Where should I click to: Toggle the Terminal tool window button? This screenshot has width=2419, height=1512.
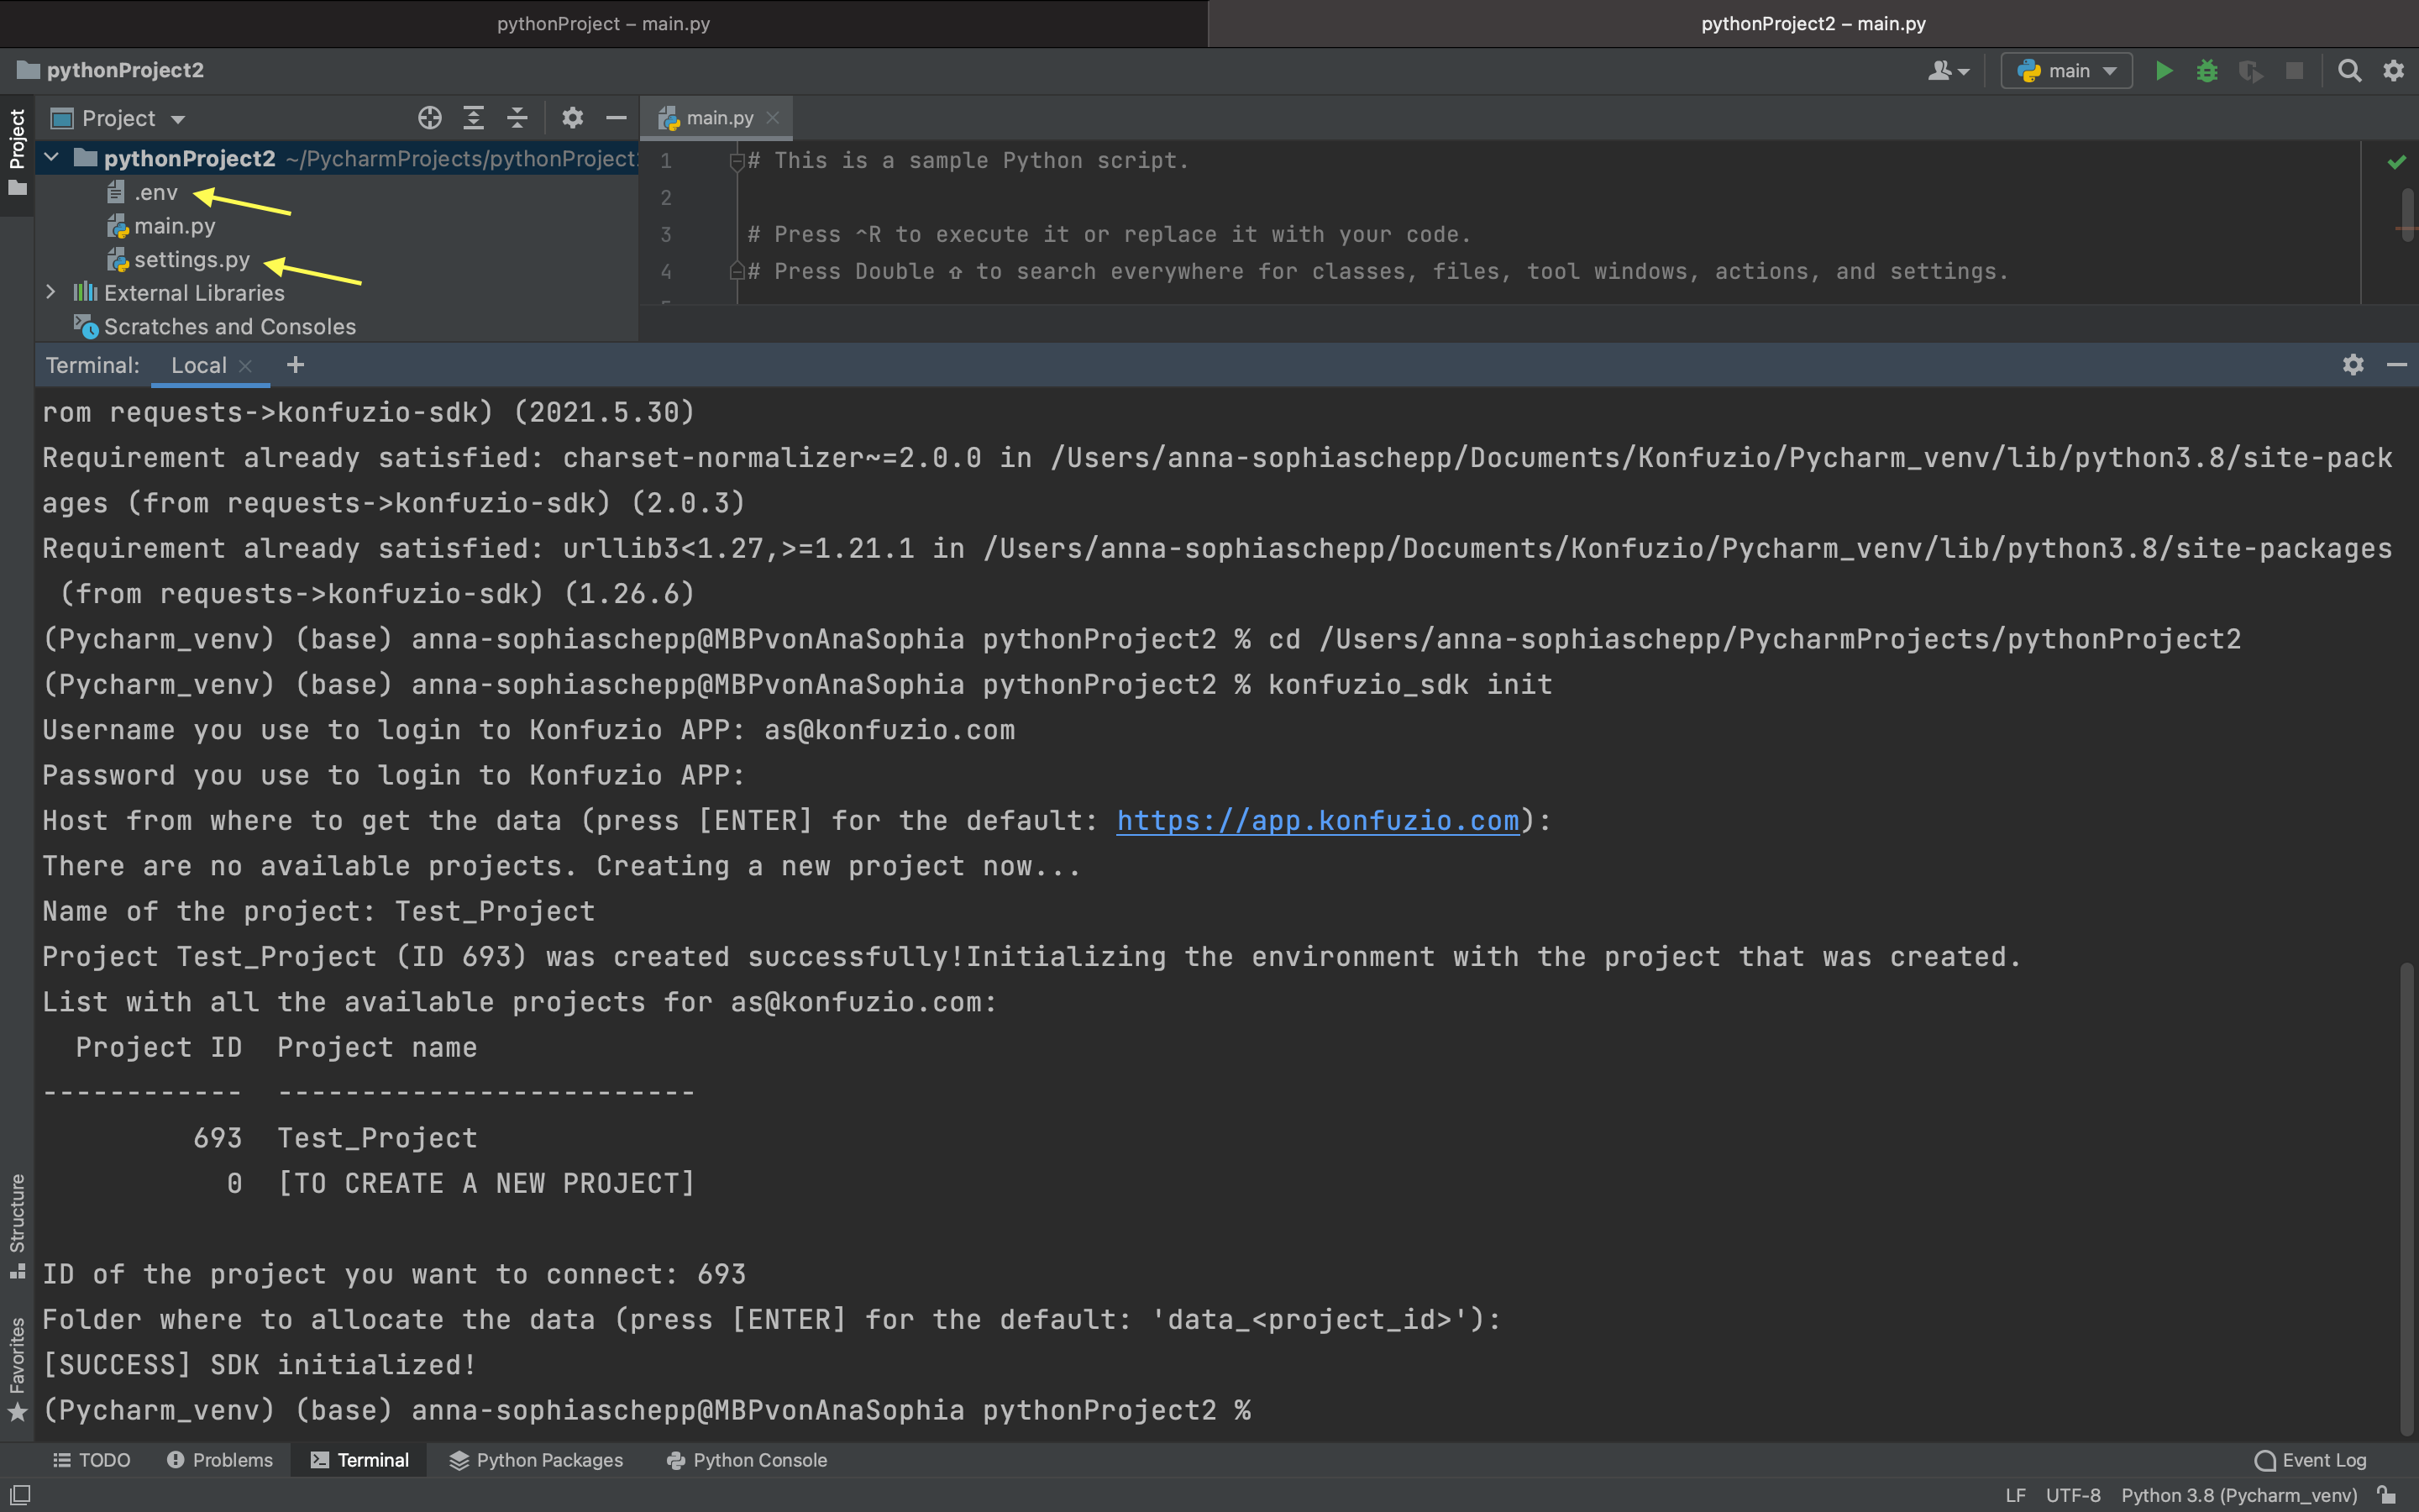(359, 1460)
